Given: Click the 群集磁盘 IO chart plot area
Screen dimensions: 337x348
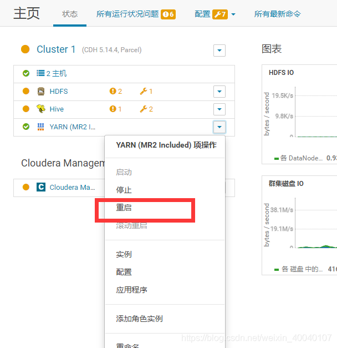Looking at the screenshot, I should click(316, 223).
